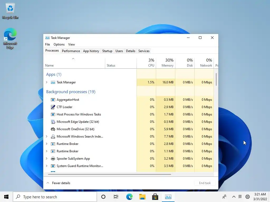Switch to the Performance tab
The image size is (270, 202).
tap(71, 51)
